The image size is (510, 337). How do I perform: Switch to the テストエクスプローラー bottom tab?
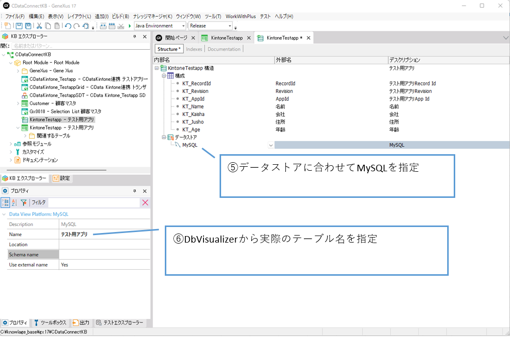120,322
